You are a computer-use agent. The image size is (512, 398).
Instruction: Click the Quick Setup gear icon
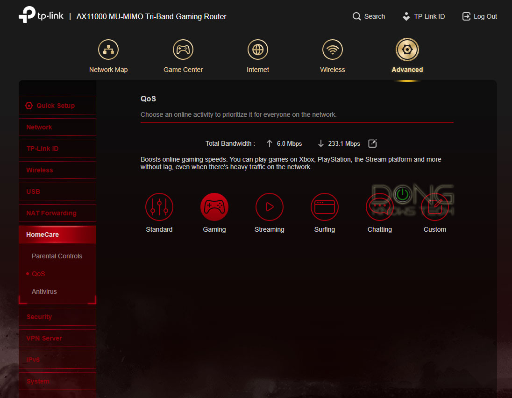point(29,106)
